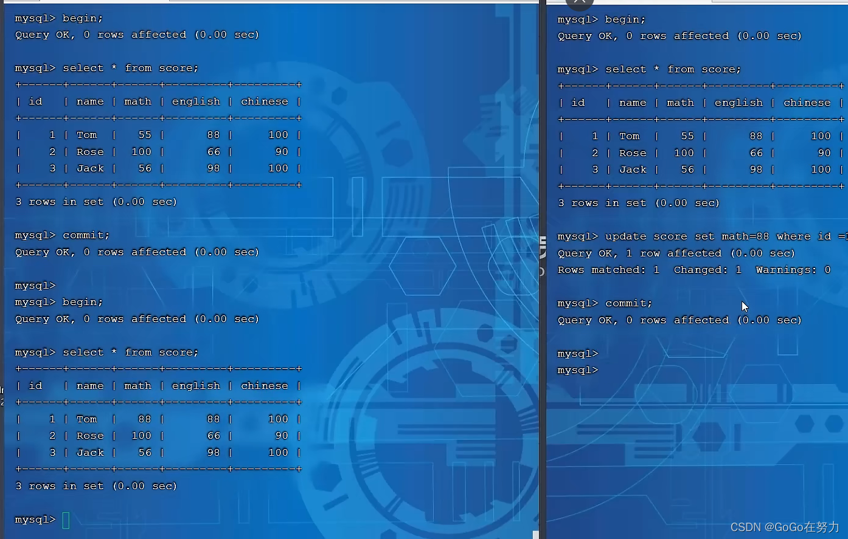Click Tom's updated math value 88 in left terminal

[x=145, y=419]
